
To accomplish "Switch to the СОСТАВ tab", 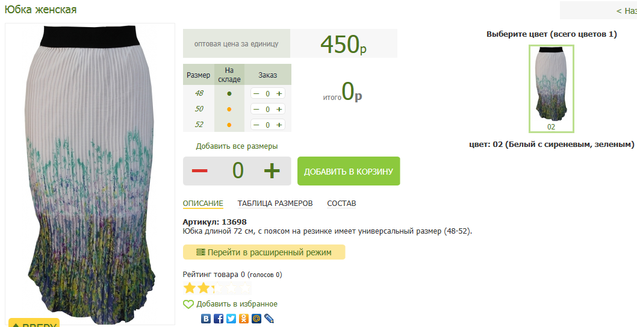I will (341, 204).
